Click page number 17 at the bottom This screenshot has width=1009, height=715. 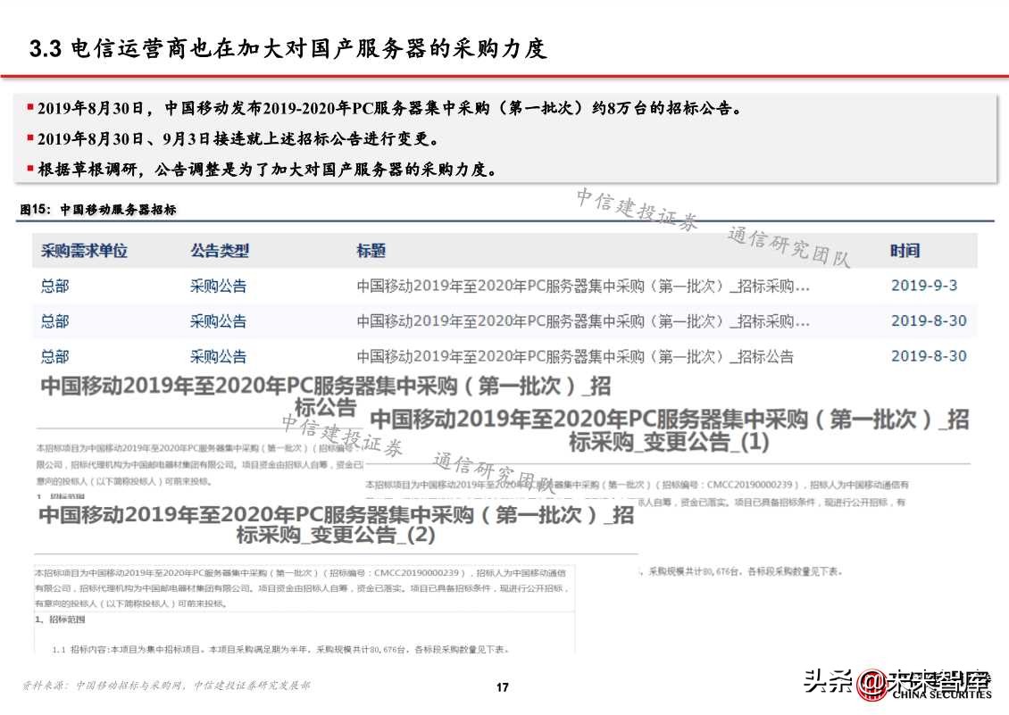pos(503,687)
